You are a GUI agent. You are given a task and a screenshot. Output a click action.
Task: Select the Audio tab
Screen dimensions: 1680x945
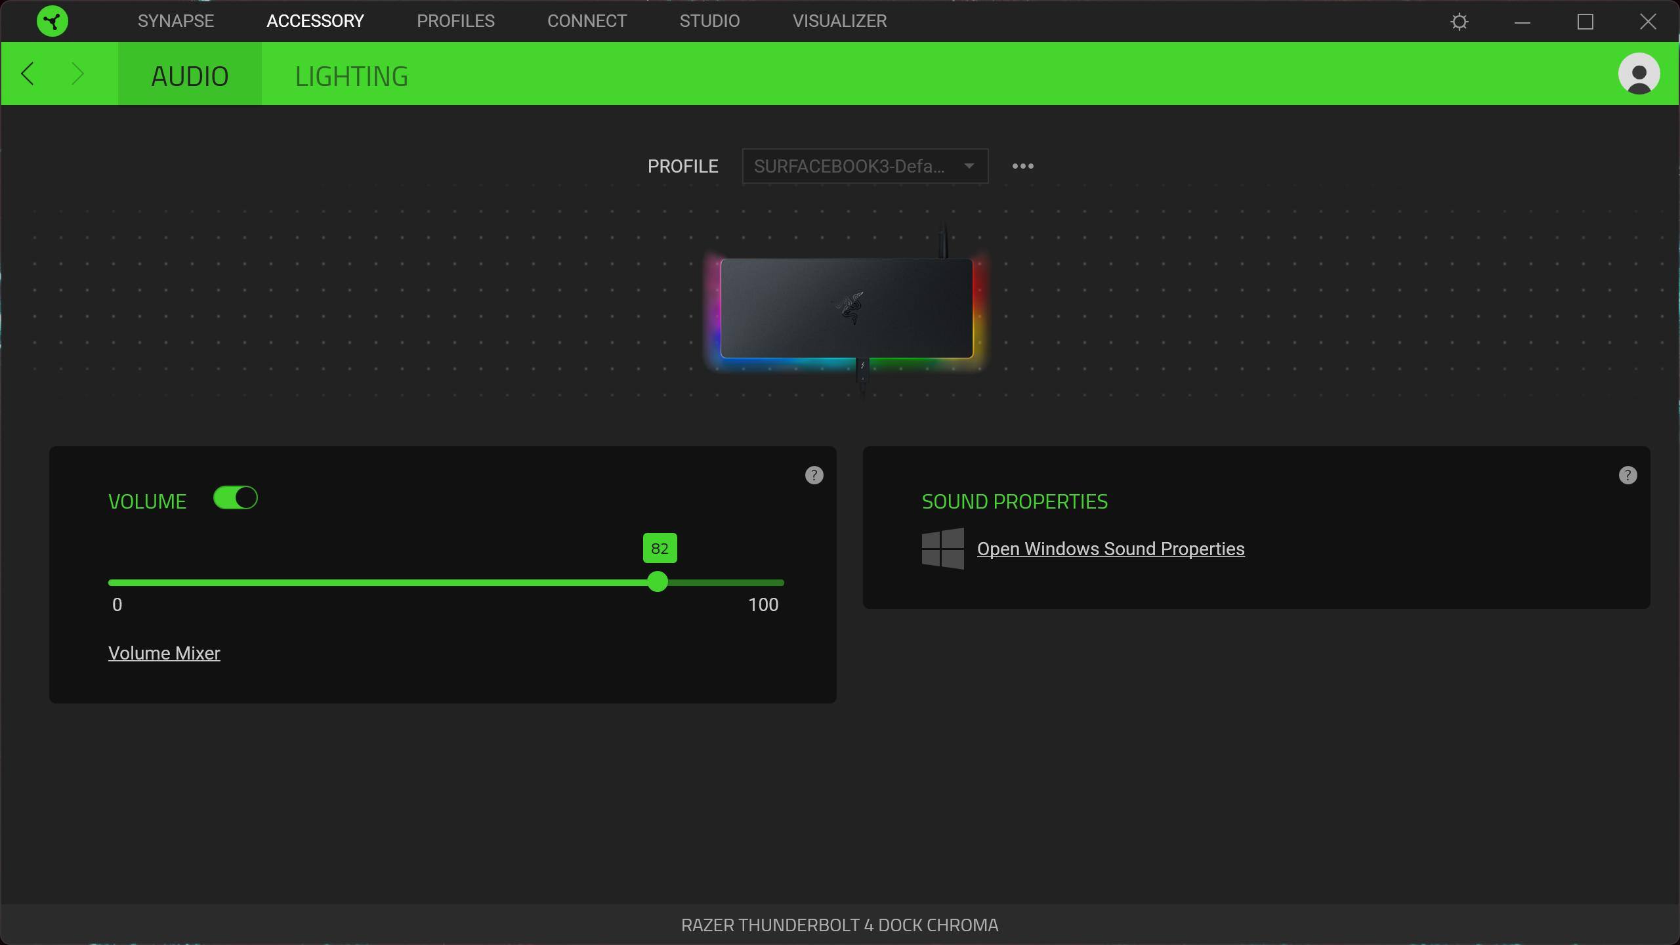(x=190, y=76)
